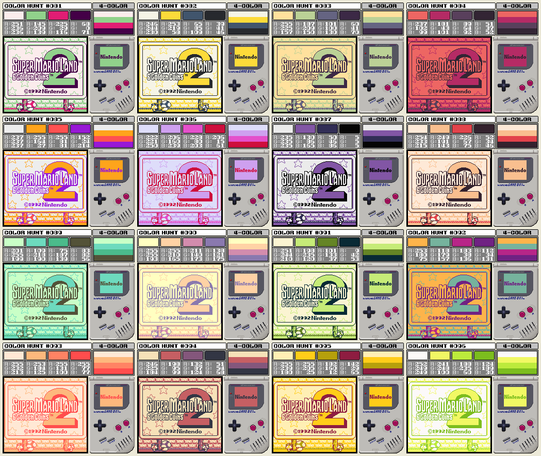The width and height of the screenshot is (541, 456).
Task: Click the 'COLOR HUNT #096' title
Action: tap(437, 346)
